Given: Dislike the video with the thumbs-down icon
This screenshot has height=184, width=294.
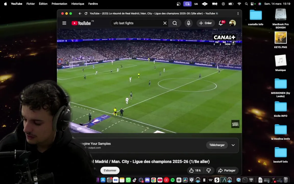Looking at the screenshot, I should [x=209, y=170].
